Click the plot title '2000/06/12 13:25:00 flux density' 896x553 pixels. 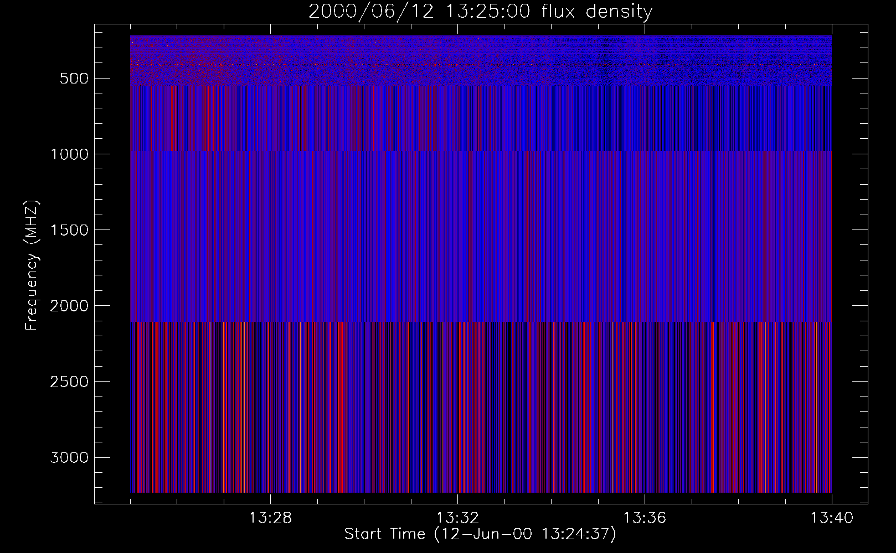(480, 11)
